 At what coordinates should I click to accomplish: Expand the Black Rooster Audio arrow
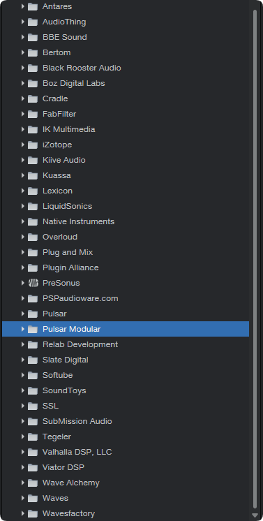coord(23,68)
